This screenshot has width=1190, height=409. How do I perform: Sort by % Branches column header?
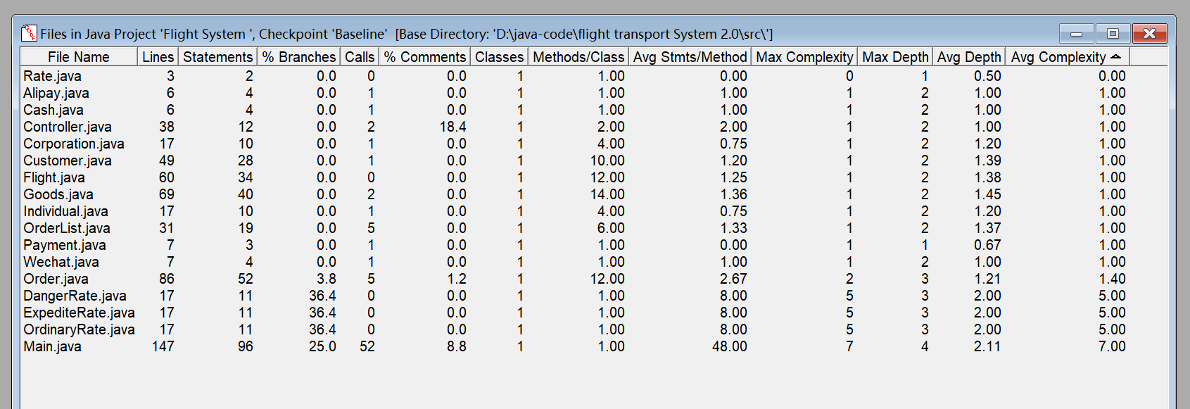(298, 57)
